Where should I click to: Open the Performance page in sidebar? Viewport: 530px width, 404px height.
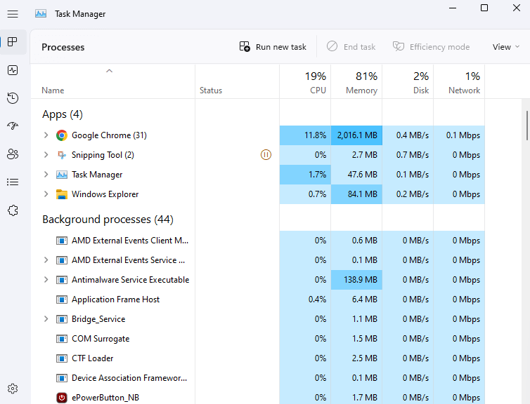coord(13,70)
